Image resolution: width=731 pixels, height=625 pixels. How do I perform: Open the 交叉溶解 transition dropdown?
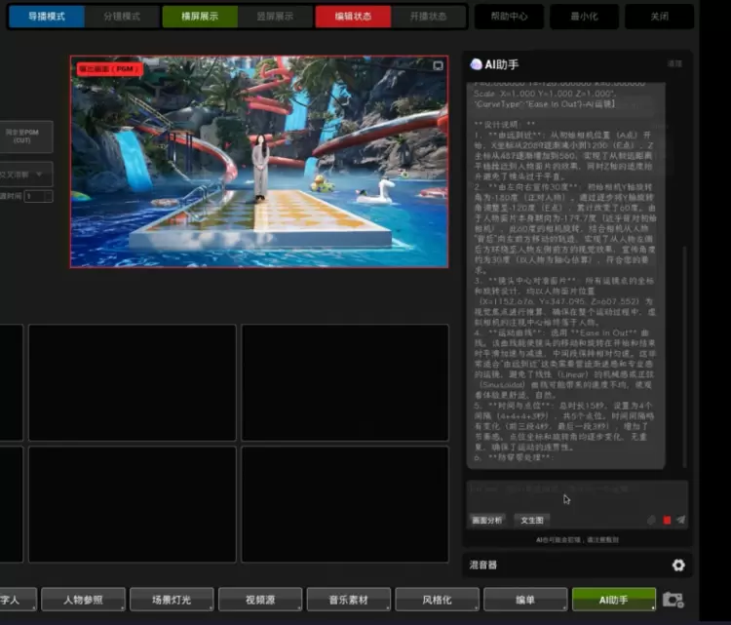26,175
